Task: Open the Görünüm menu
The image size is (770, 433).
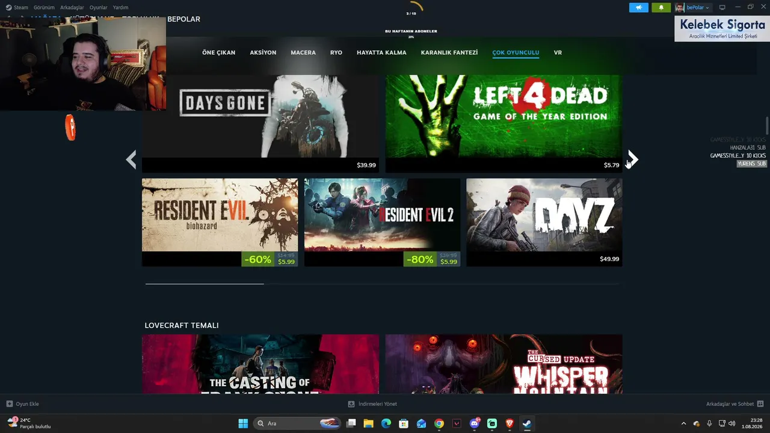Action: 44,7
